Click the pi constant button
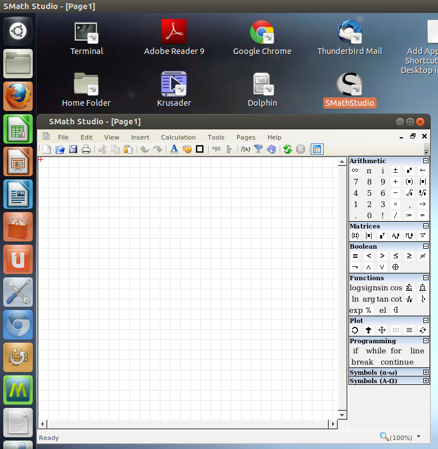Screen dimensions: 438x449 tap(369, 170)
